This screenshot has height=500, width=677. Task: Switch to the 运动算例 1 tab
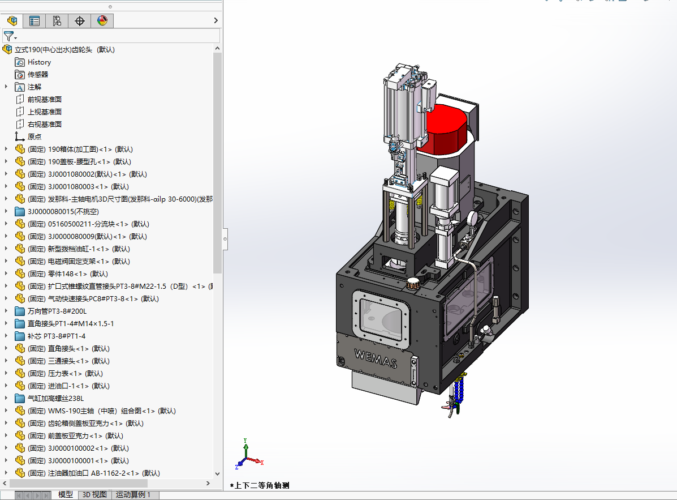coord(133,494)
